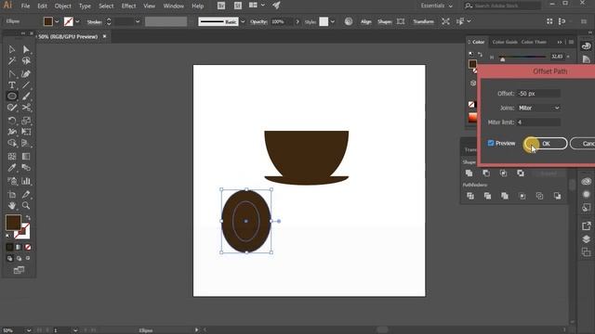Open the zoom level dropdown in status bar

click(29, 330)
